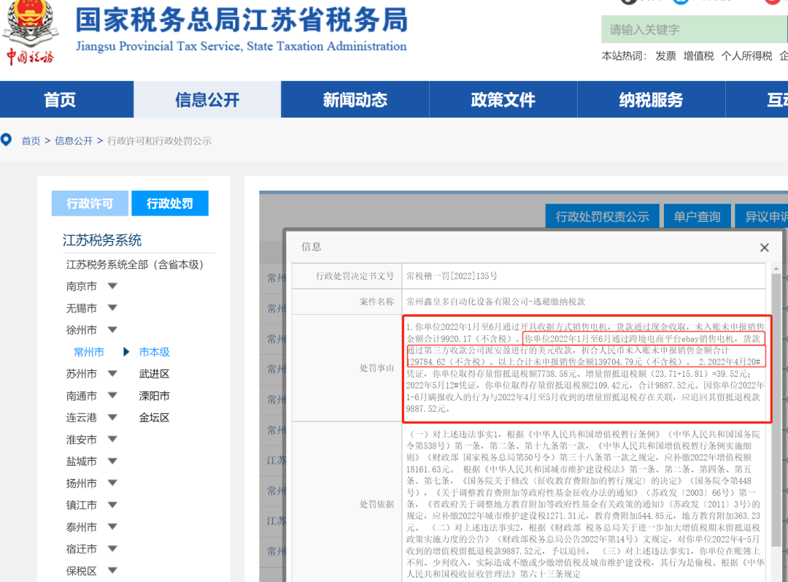Viewport: 788px width, 582px height.
Task: Click the 案件名称 label
Action: pos(376,302)
